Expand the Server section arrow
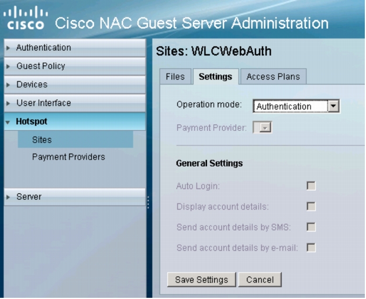The image size is (366, 299). coord(8,197)
